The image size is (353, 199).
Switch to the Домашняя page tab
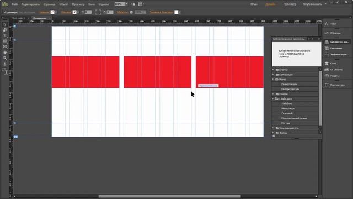40,18
